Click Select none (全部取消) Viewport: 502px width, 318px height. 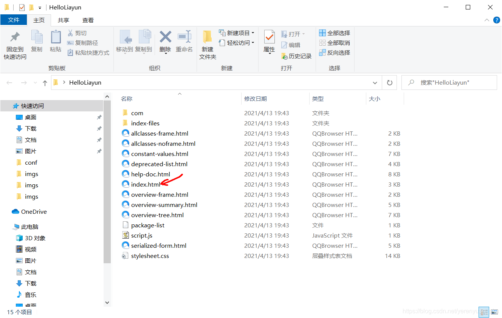(x=335, y=43)
